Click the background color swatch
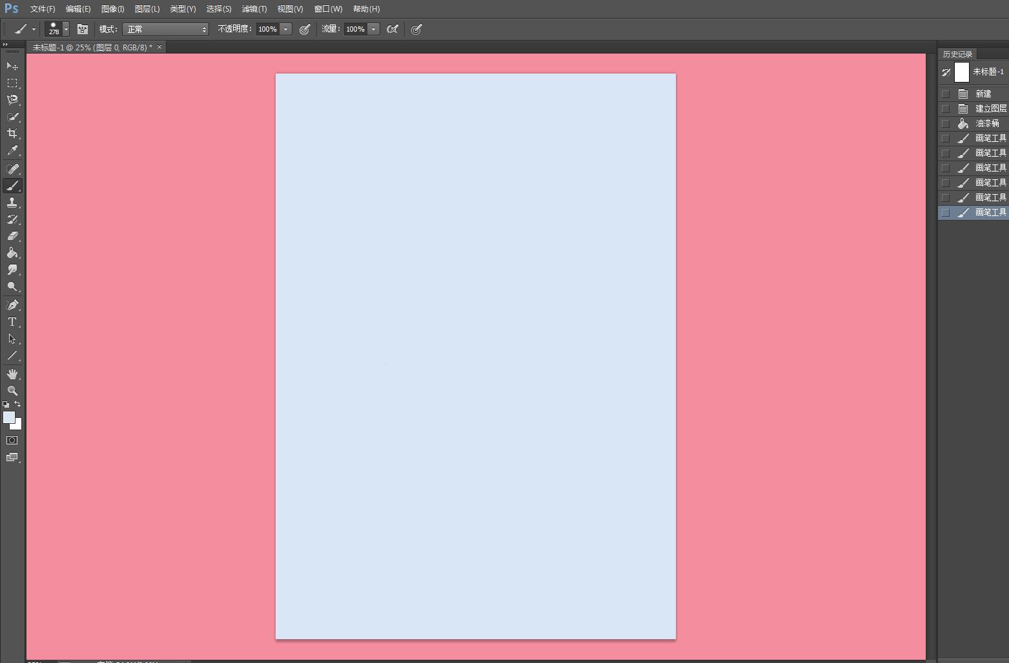This screenshot has width=1009, height=663. pyautogui.click(x=18, y=426)
